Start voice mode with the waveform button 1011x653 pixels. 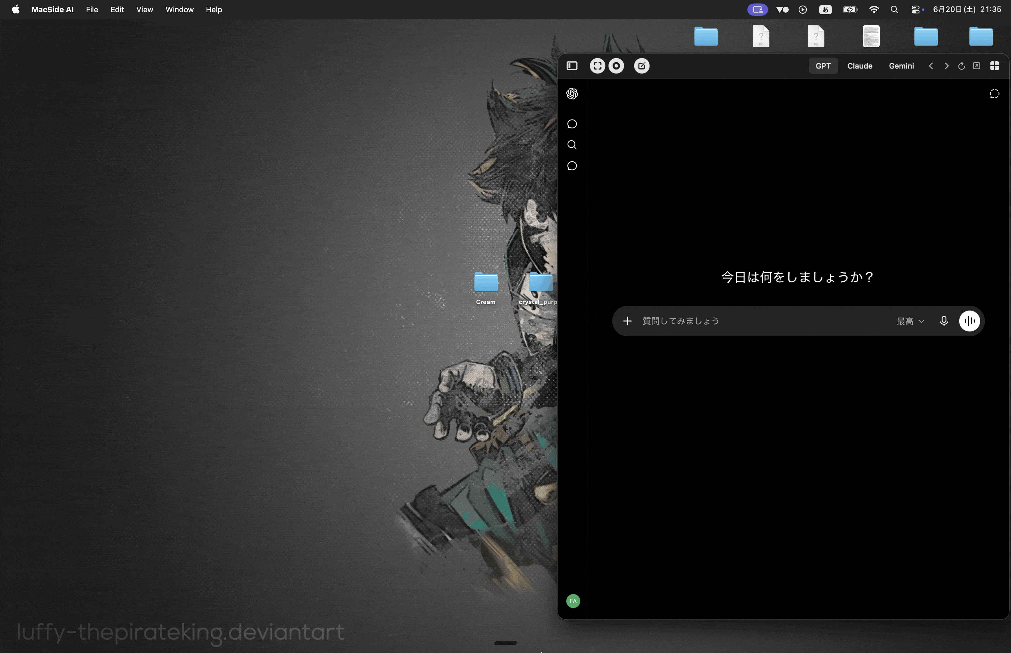click(x=969, y=321)
